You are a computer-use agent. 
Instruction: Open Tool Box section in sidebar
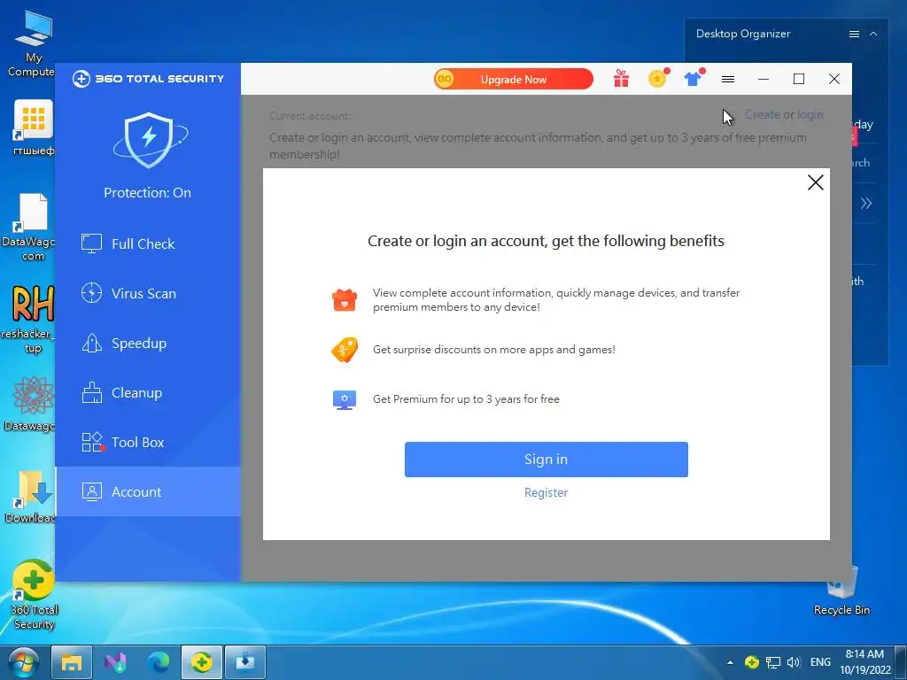point(148,443)
